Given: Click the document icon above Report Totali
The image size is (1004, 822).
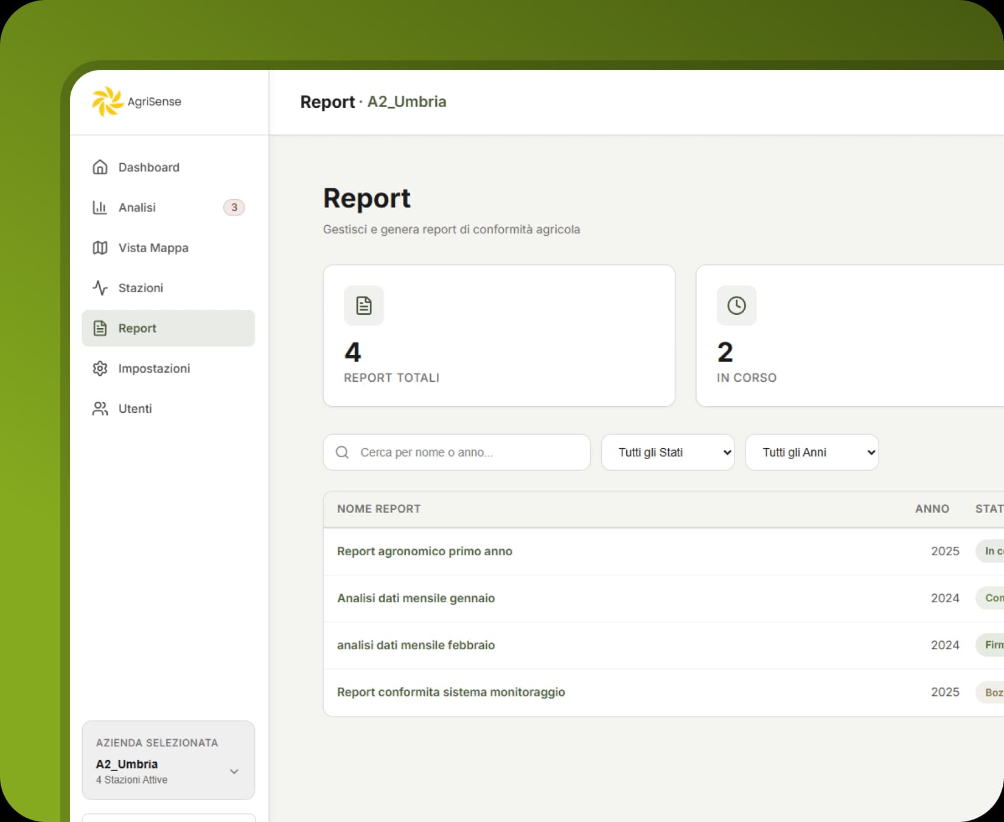Looking at the screenshot, I should click(364, 306).
